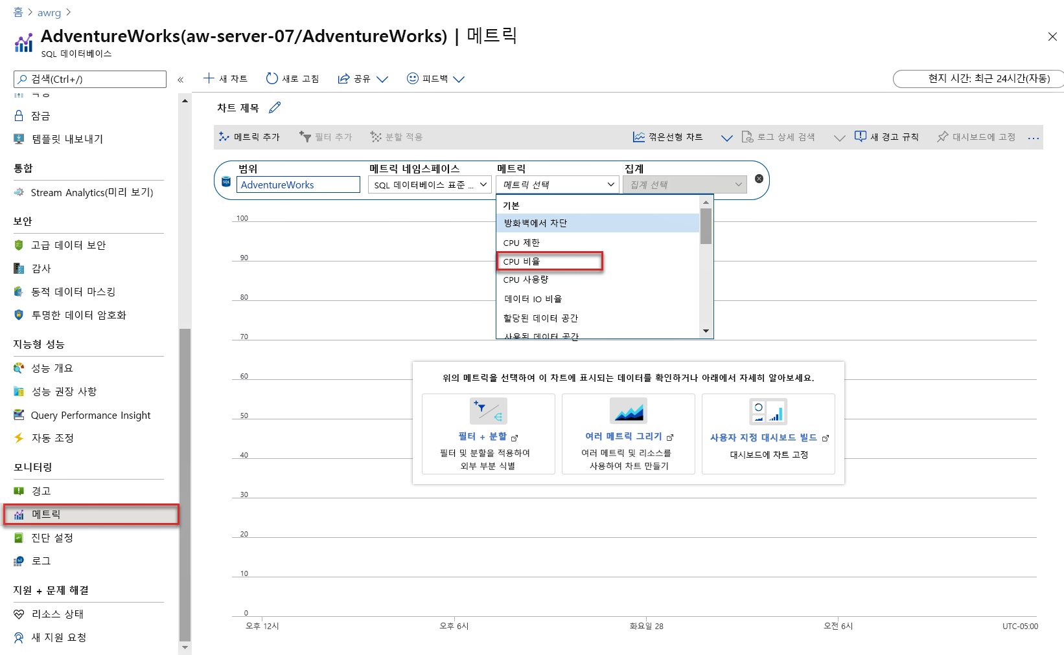
Task: Click the awrg breadcrumb link
Action: (49, 12)
